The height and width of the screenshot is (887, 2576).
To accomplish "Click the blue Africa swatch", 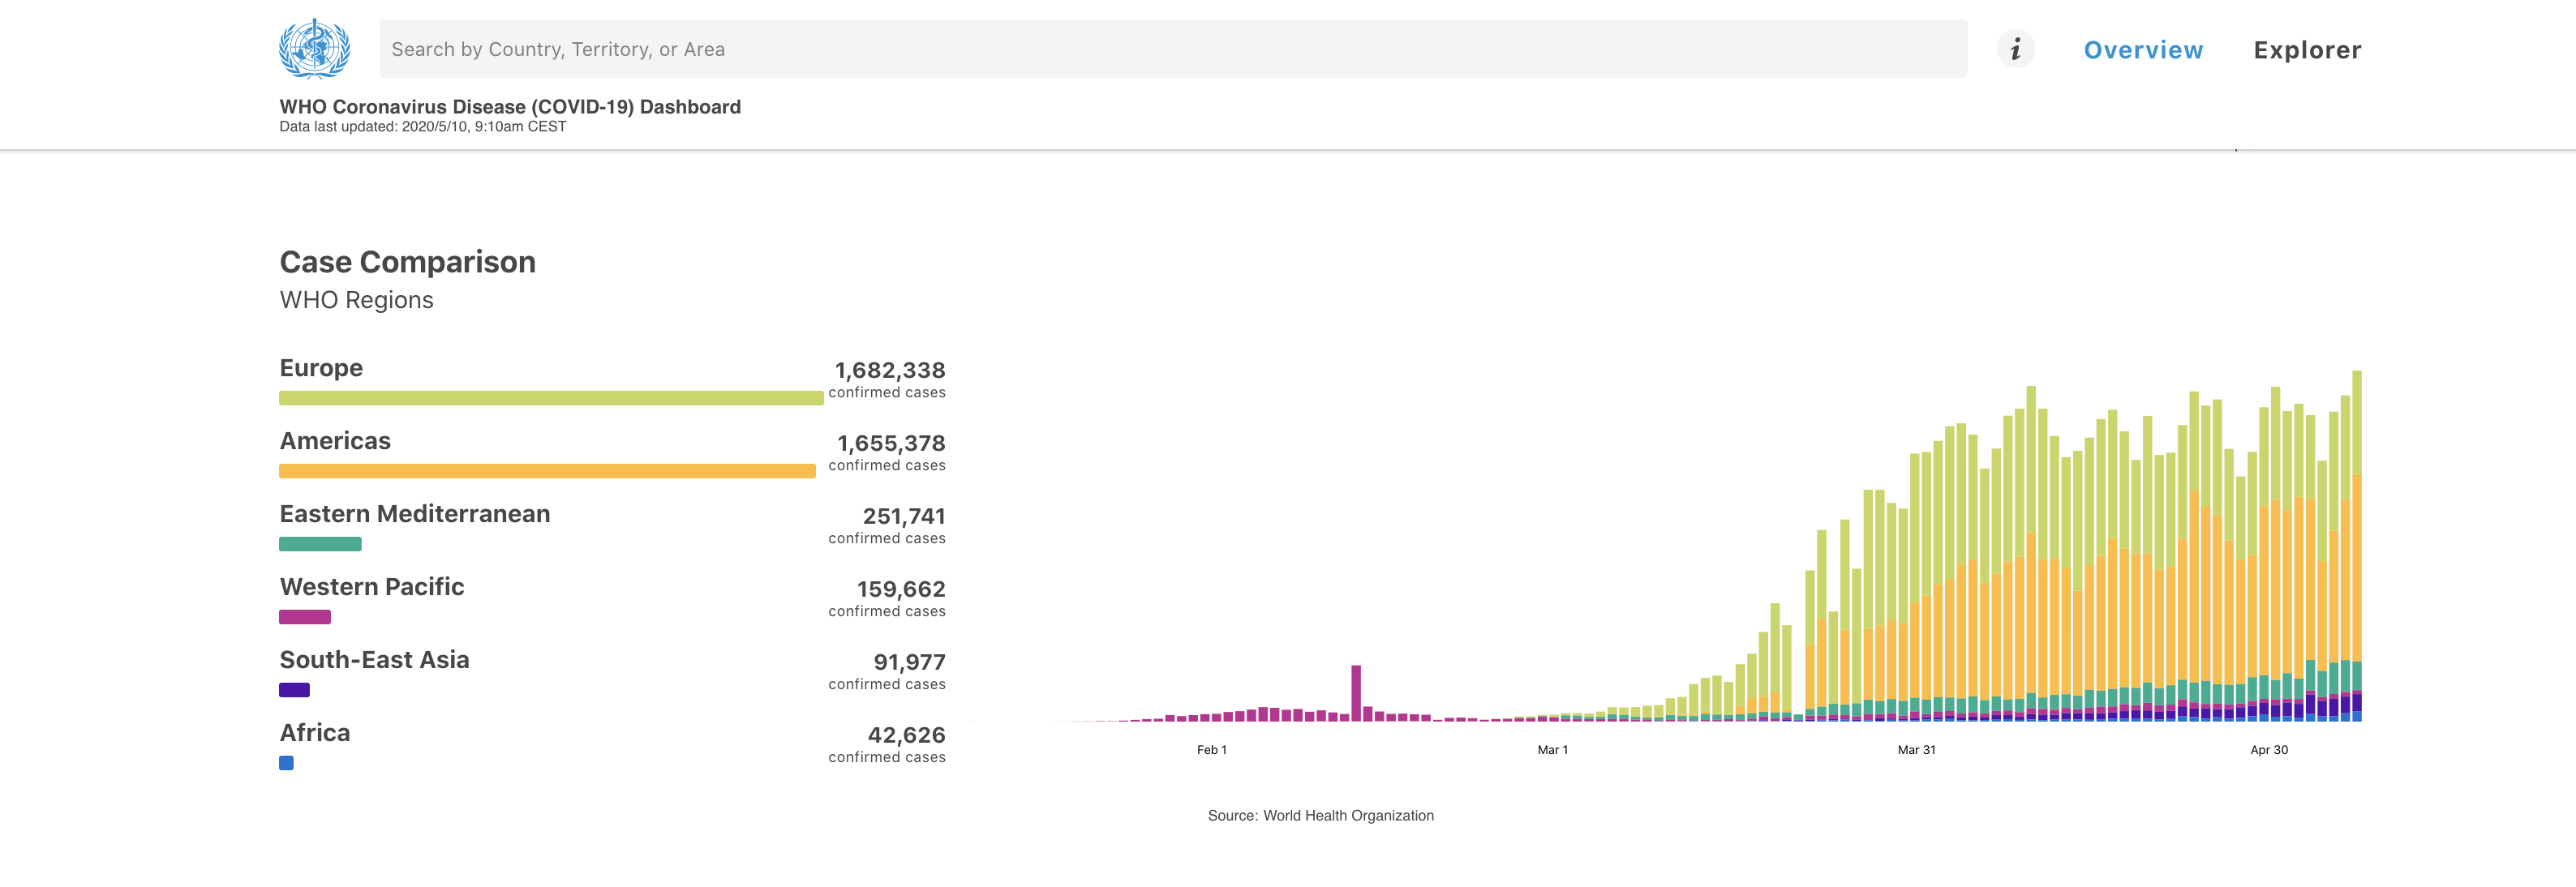I will [286, 763].
